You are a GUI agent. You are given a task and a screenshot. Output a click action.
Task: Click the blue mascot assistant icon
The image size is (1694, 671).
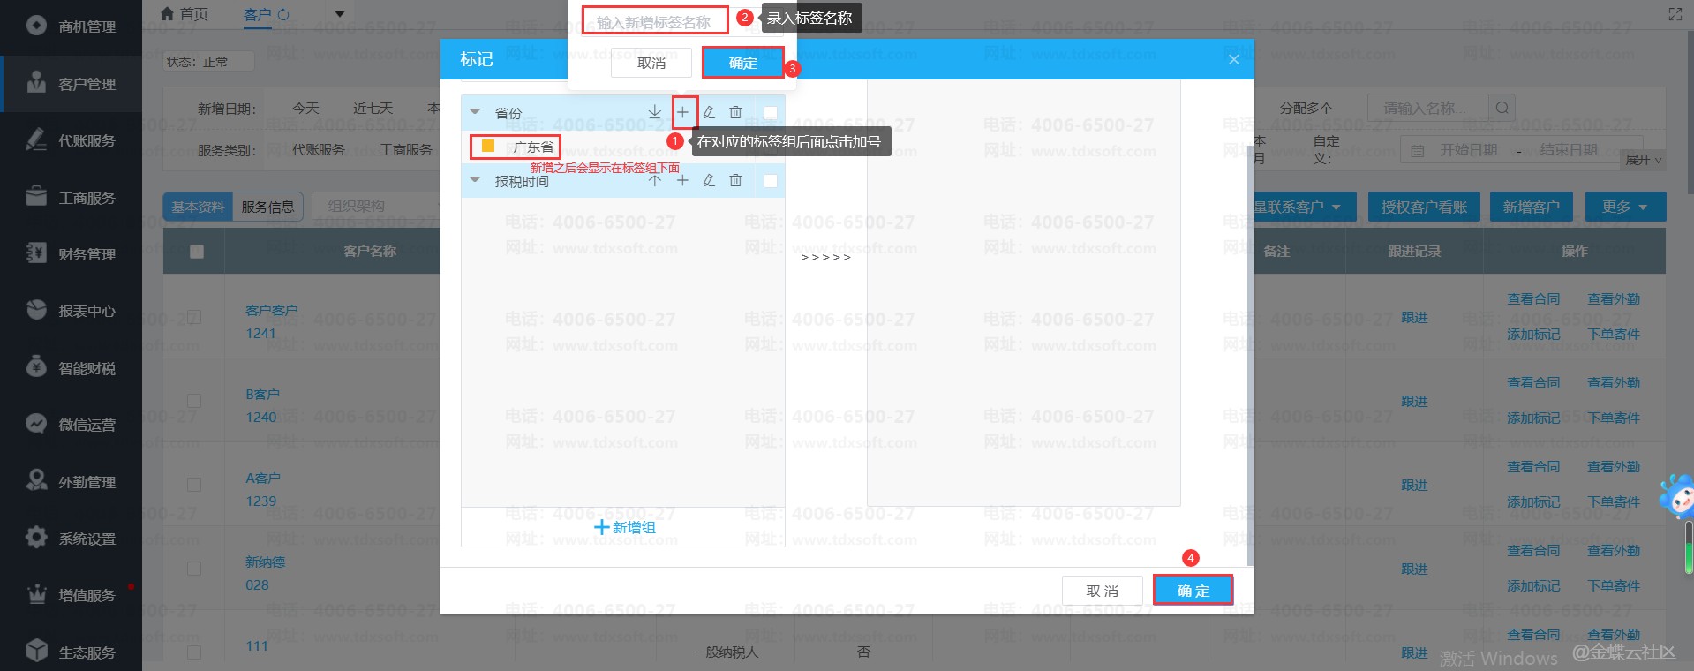tap(1676, 495)
